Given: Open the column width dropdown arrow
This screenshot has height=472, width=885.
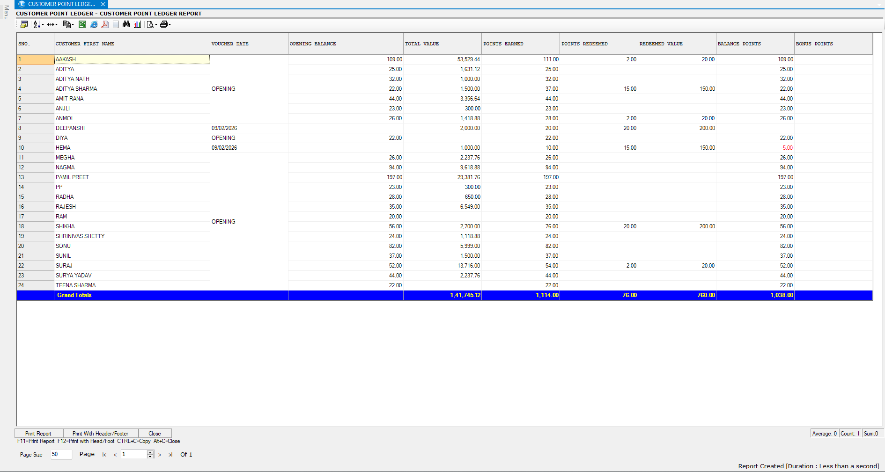Looking at the screenshot, I should pos(57,25).
